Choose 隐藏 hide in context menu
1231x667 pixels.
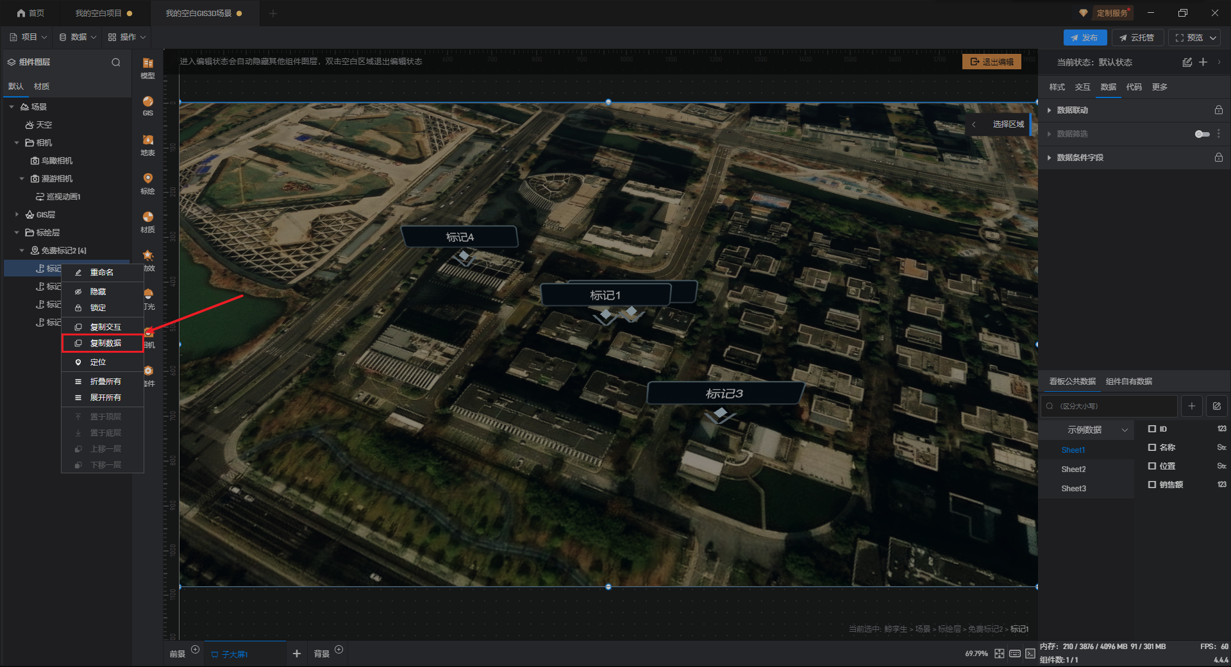tap(103, 292)
